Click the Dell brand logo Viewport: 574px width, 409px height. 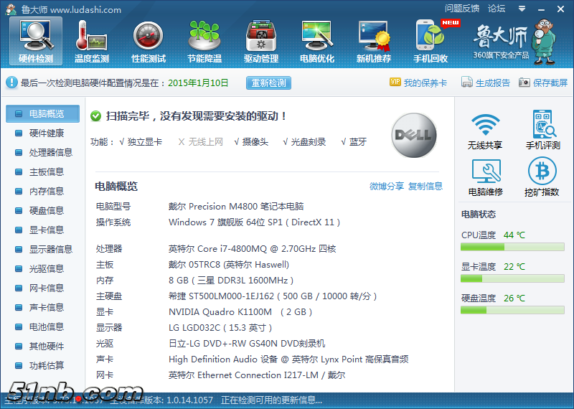tap(414, 135)
